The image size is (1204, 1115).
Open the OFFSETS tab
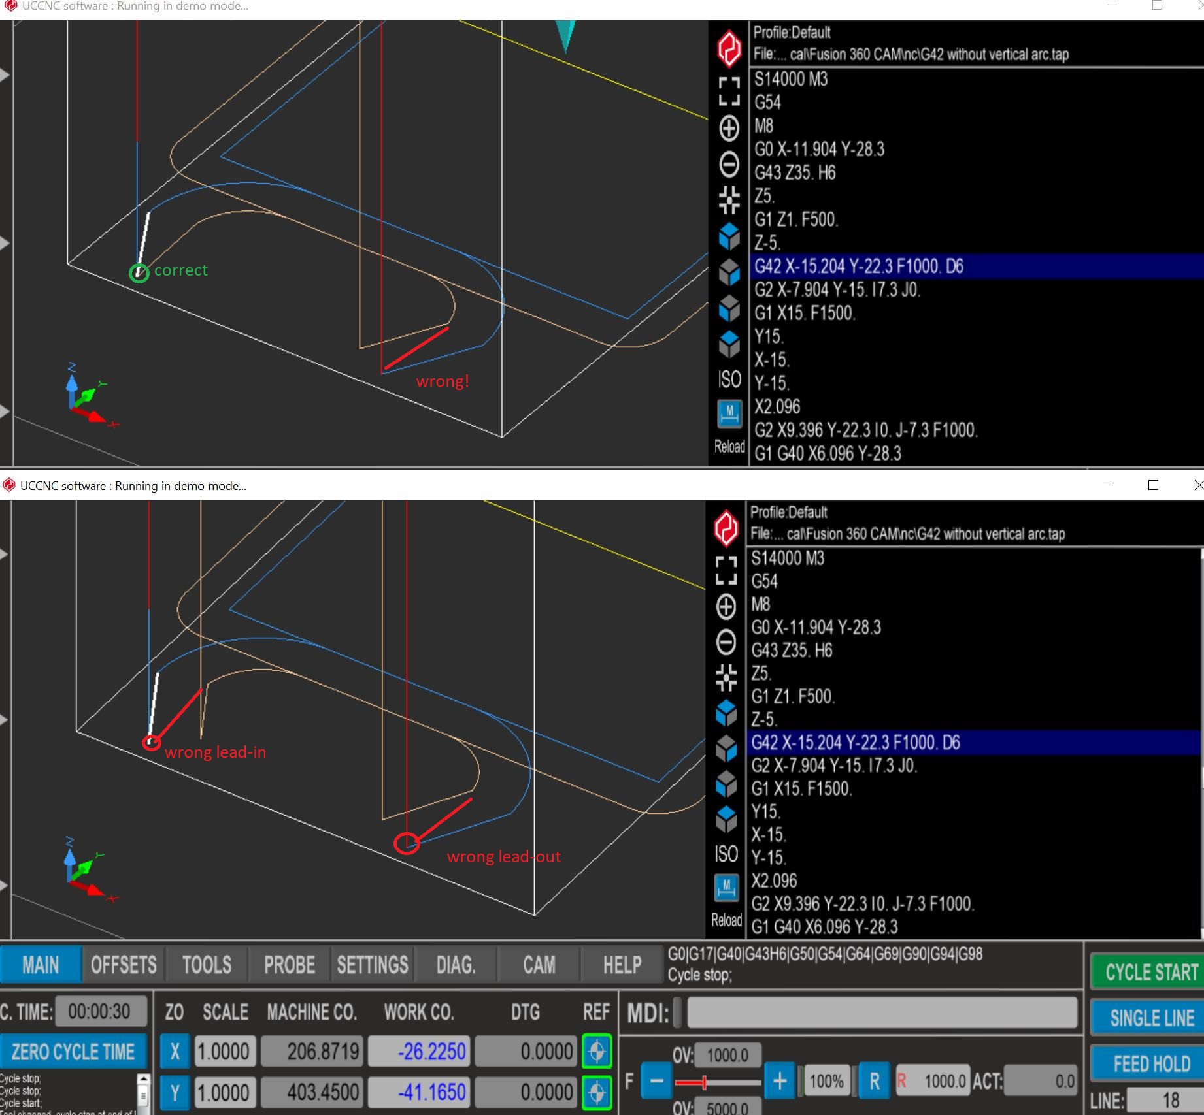[124, 965]
